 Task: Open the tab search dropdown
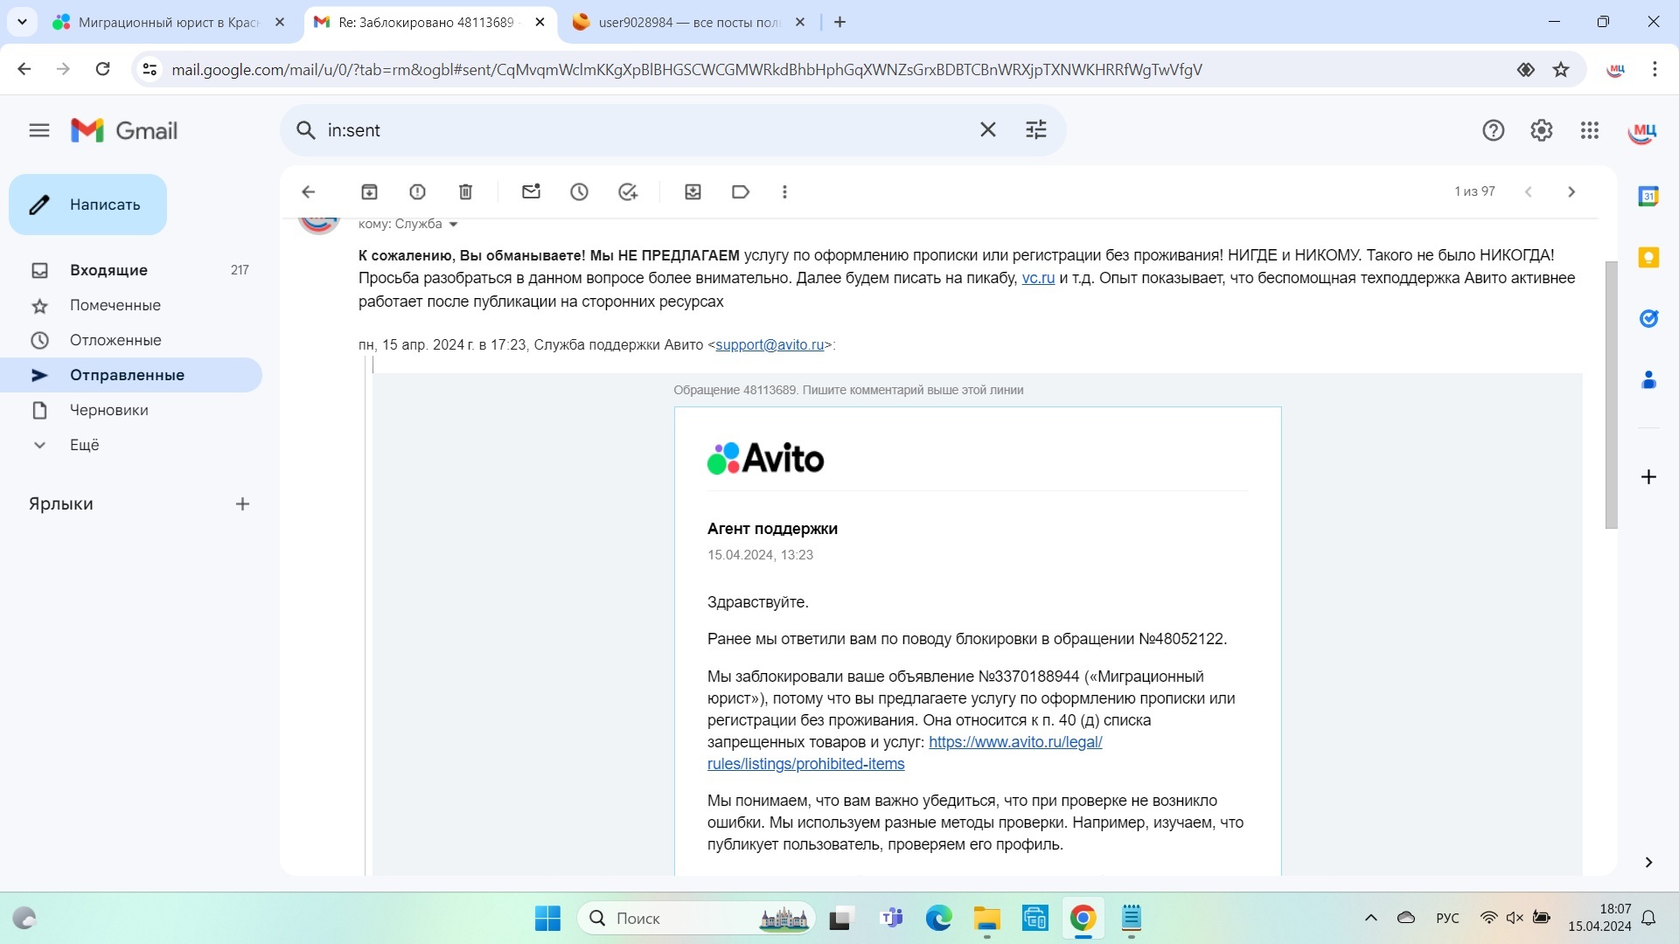[22, 22]
